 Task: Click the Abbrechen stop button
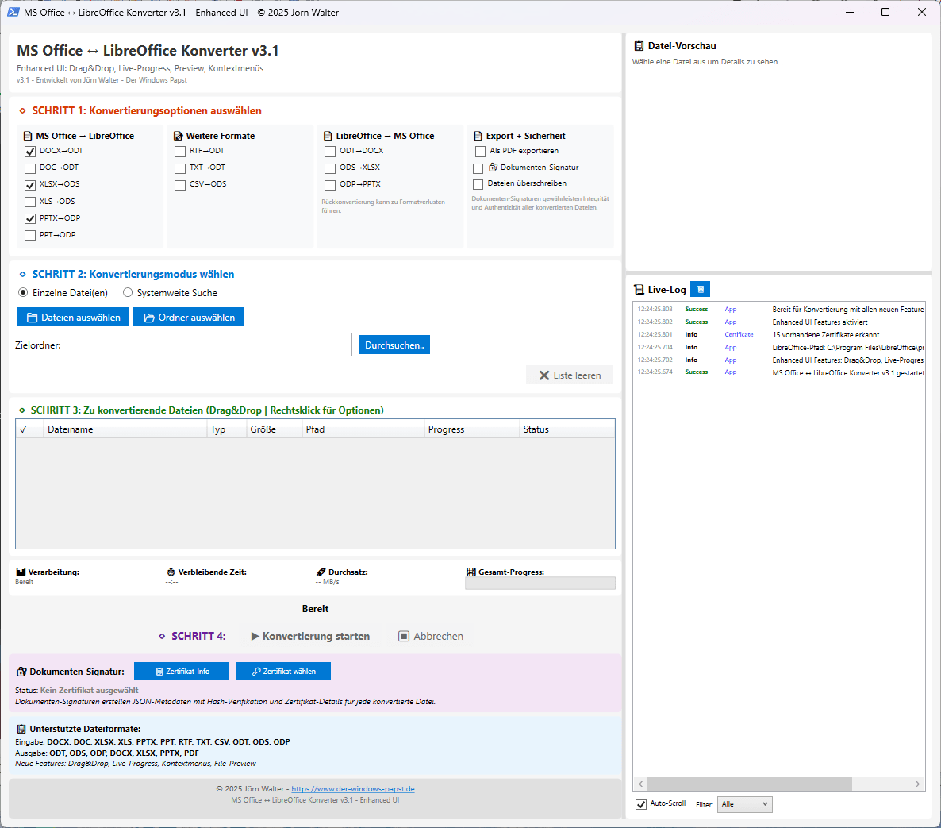coord(431,637)
